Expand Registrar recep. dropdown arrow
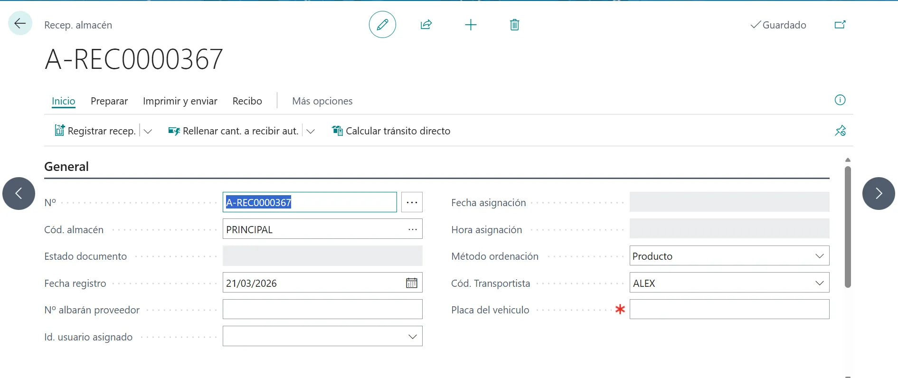 (x=148, y=131)
